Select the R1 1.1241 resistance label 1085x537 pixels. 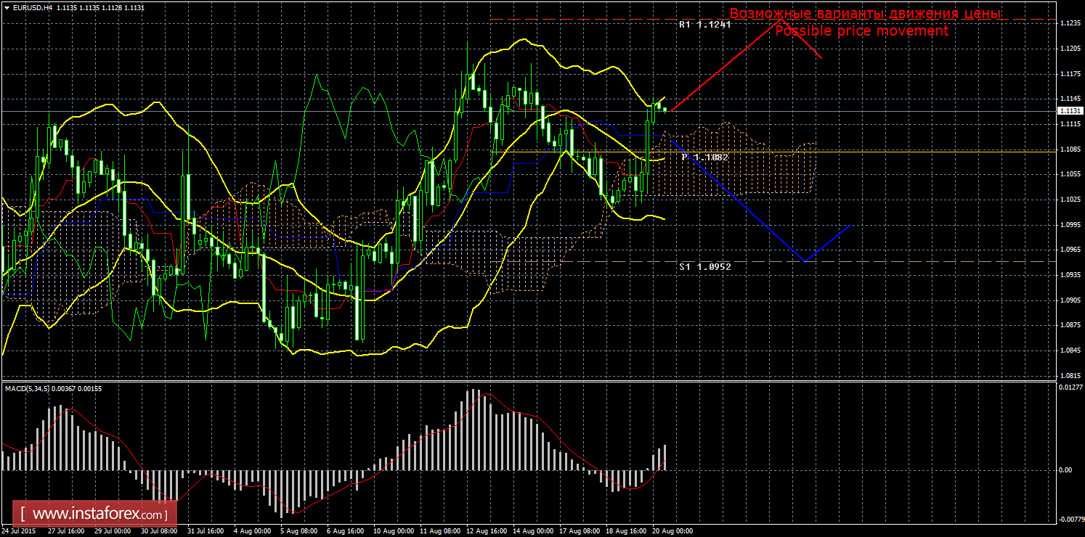pos(704,25)
